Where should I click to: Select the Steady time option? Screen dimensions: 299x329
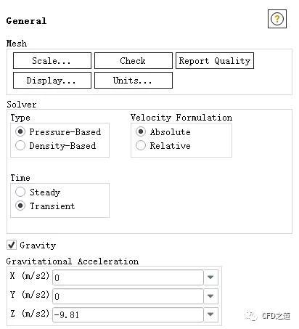(x=20, y=192)
